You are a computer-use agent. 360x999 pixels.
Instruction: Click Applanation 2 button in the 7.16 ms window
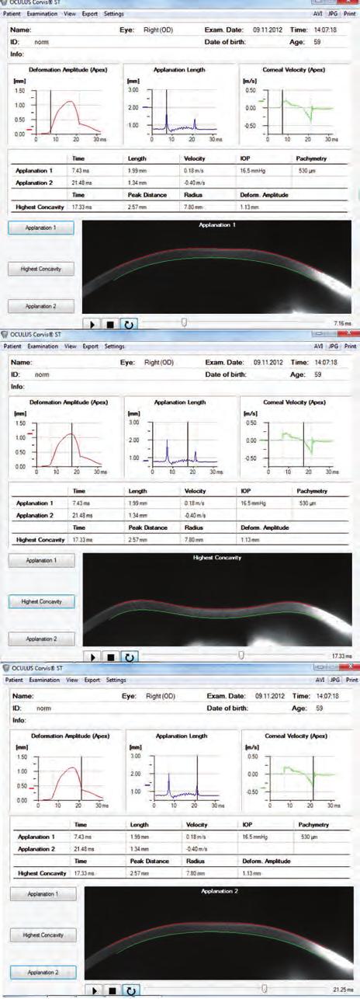tap(41, 307)
